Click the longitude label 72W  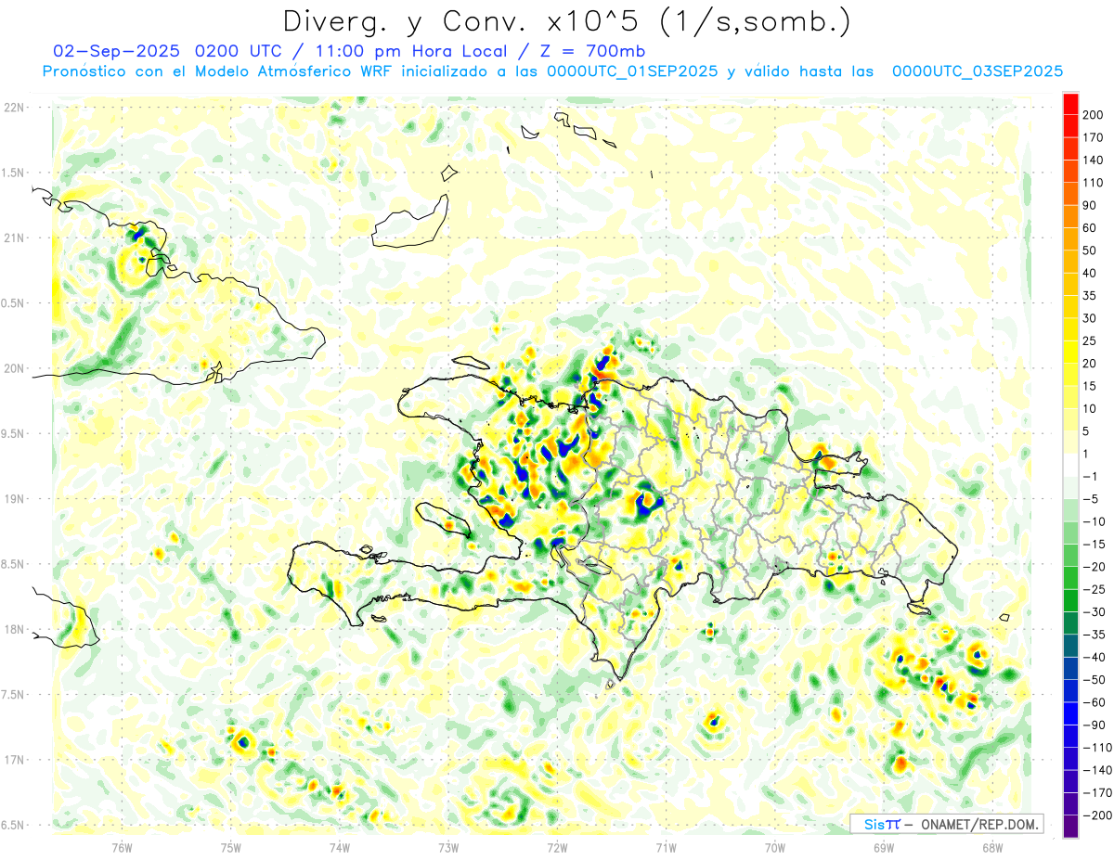click(558, 847)
